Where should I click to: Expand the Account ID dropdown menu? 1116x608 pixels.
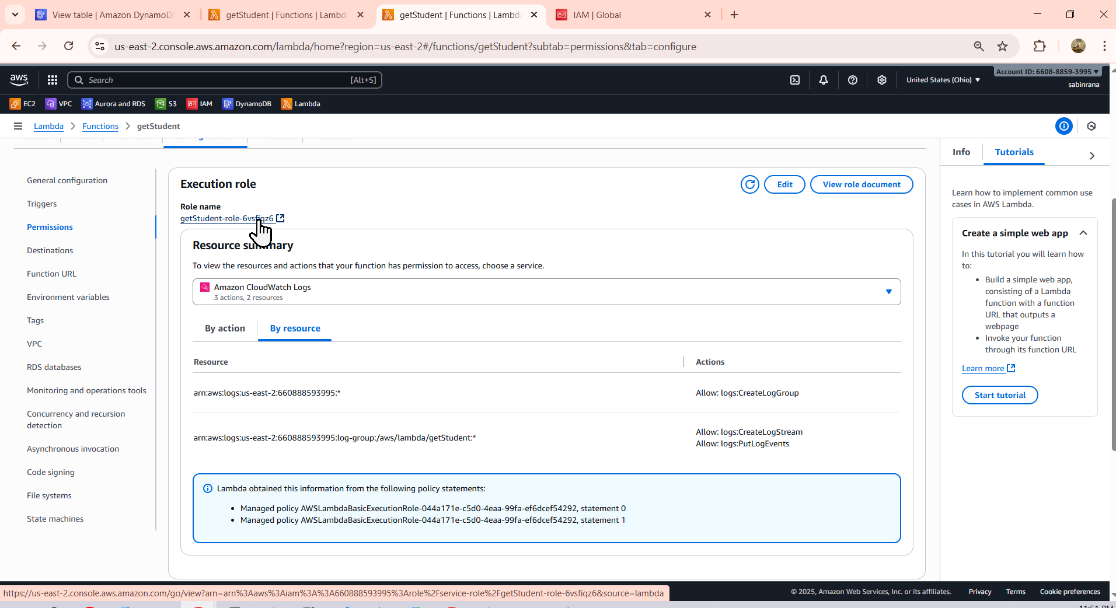(1047, 72)
